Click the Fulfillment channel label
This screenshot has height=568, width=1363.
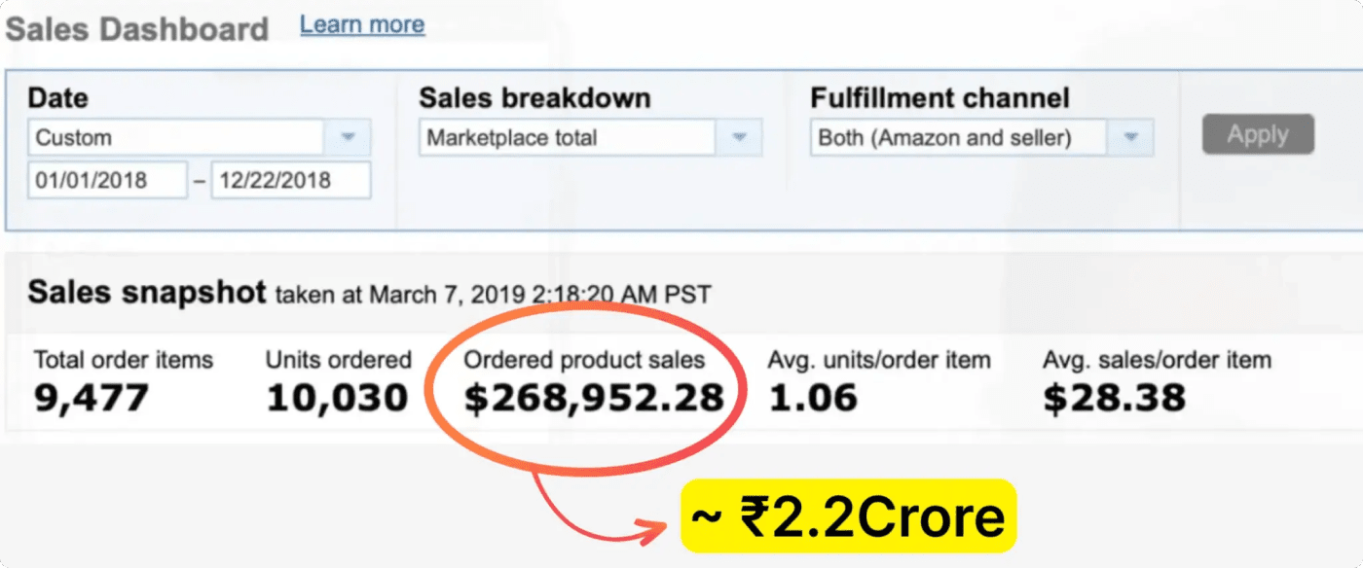939,98
